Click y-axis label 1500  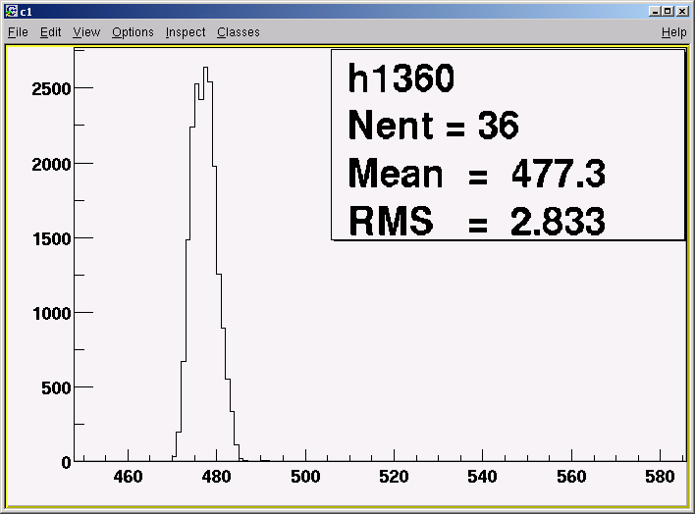(52, 238)
